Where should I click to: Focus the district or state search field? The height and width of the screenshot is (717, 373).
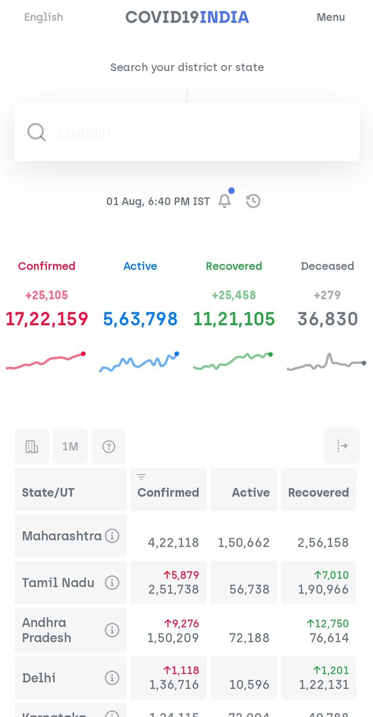tap(187, 132)
